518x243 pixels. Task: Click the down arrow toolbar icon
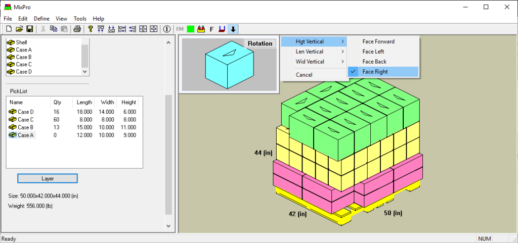point(233,29)
